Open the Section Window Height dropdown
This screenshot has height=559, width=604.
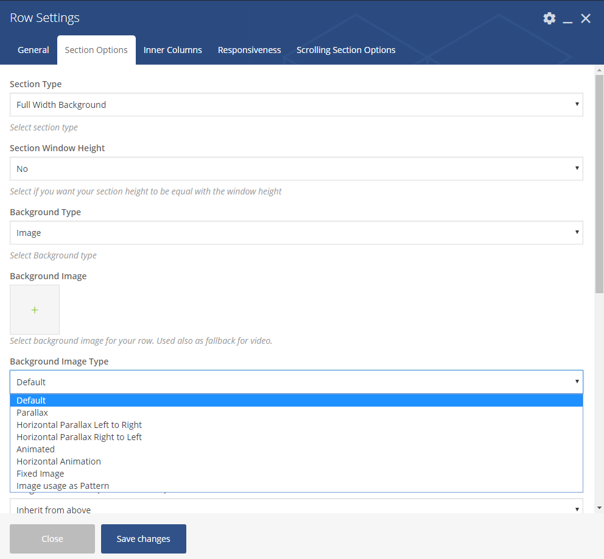pyautogui.click(x=296, y=169)
